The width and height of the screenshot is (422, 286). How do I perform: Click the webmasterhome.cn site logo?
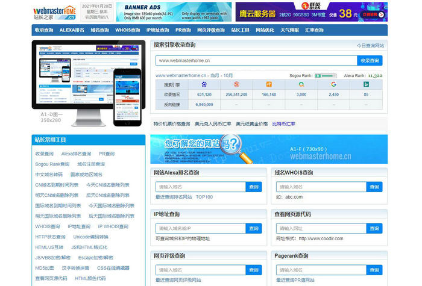[x=55, y=13]
